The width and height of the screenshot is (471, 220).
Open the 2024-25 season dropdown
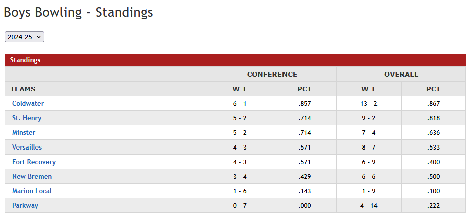pos(24,37)
